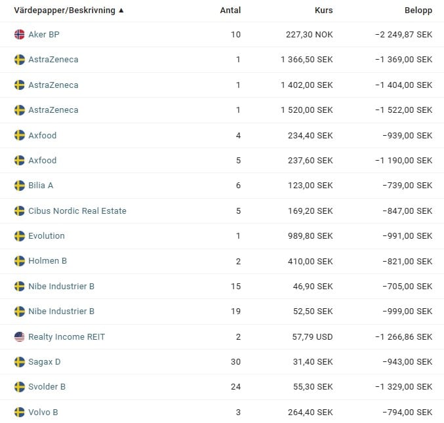Open the Evolution stock link
This screenshot has height=423, width=444.
point(47,235)
